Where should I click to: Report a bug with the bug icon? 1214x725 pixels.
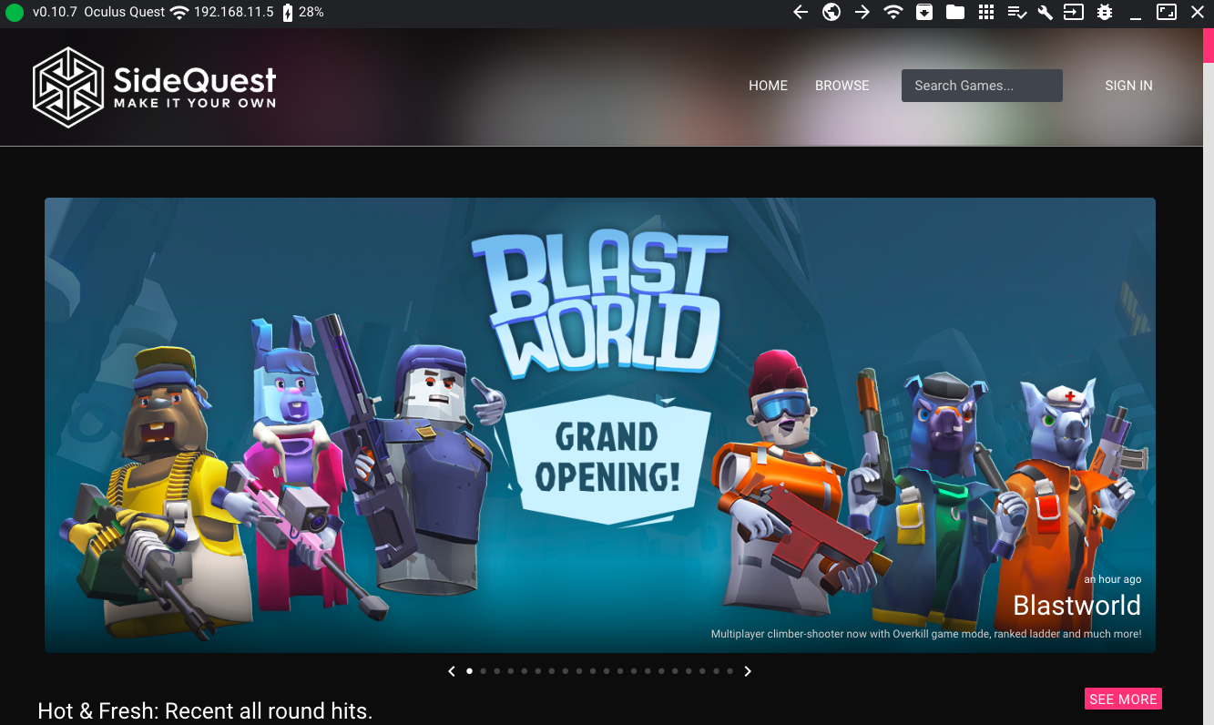pos(1104,12)
